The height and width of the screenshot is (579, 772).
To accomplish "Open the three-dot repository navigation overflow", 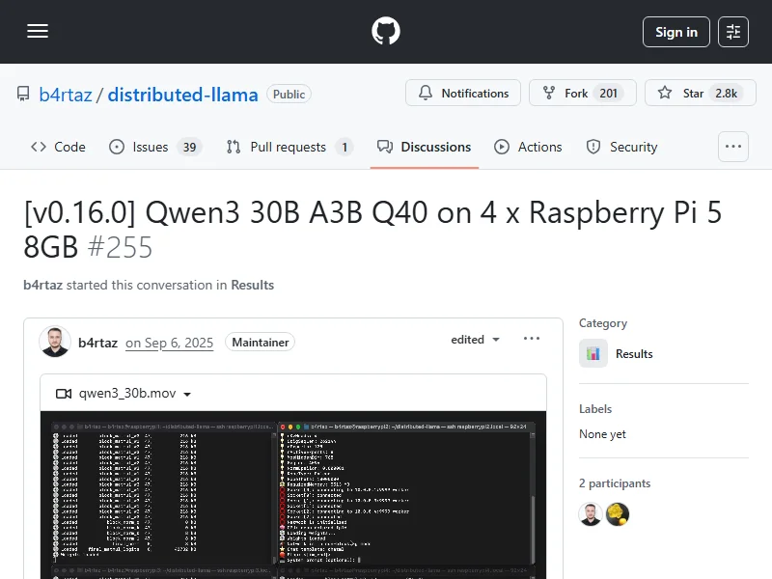I will (733, 147).
